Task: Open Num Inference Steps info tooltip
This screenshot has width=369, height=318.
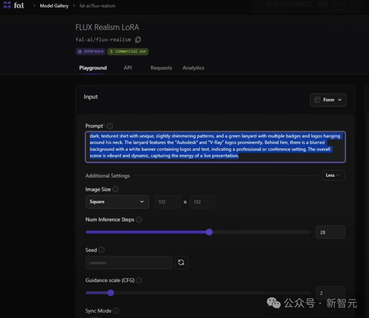Action: tap(139, 220)
